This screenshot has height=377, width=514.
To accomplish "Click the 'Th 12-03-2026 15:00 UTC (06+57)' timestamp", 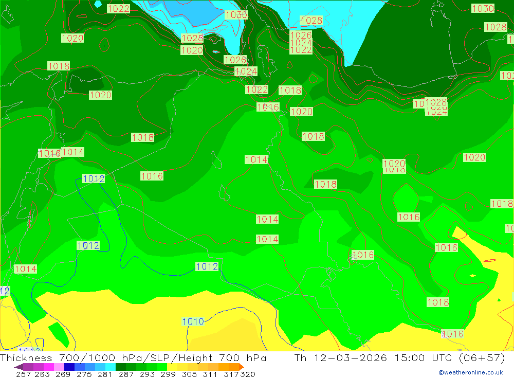I will coord(399,357).
